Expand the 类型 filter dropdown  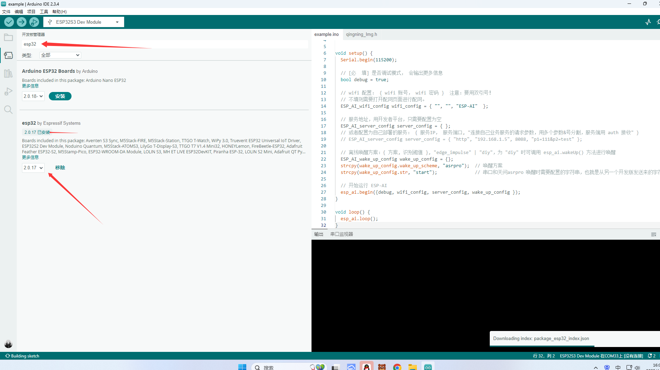point(60,55)
